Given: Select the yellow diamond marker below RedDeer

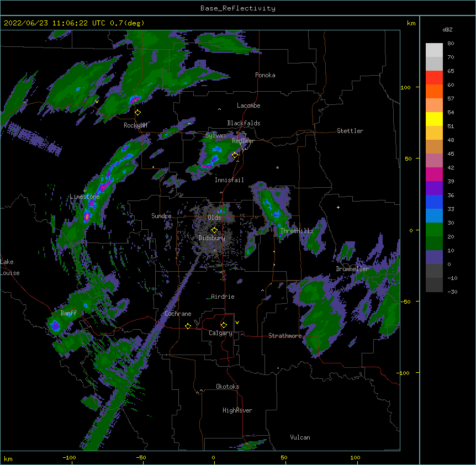Looking at the screenshot, I should point(235,155).
